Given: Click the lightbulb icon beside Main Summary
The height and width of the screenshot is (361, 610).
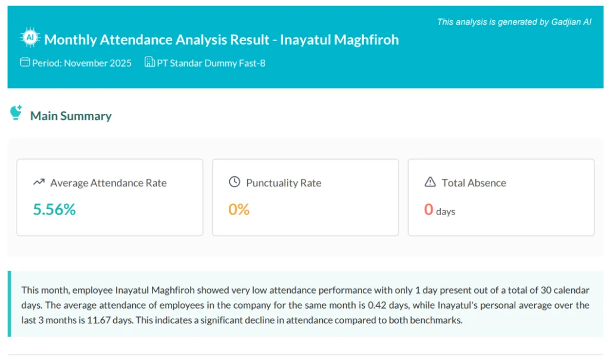Looking at the screenshot, I should coord(15,113).
